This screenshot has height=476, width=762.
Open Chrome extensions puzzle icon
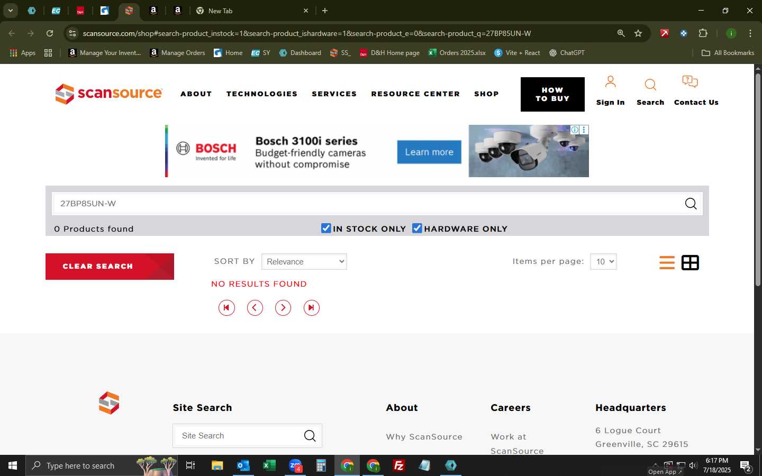point(703,33)
